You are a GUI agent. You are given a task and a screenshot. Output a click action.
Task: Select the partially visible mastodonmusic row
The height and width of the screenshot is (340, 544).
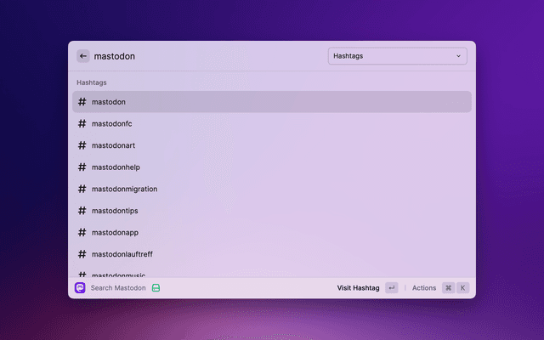pos(272,274)
